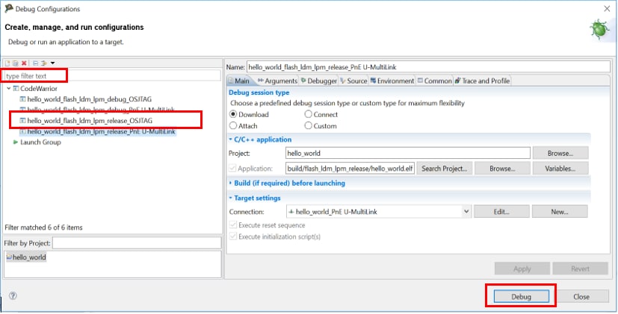Select the Attach session type option

tap(233, 126)
